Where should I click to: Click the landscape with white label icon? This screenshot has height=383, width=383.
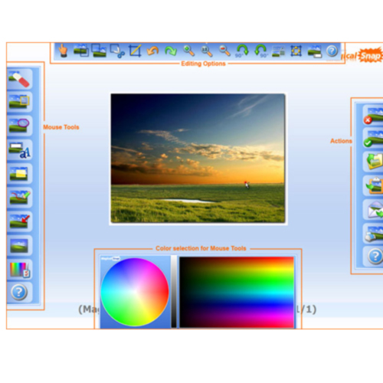[314, 51]
